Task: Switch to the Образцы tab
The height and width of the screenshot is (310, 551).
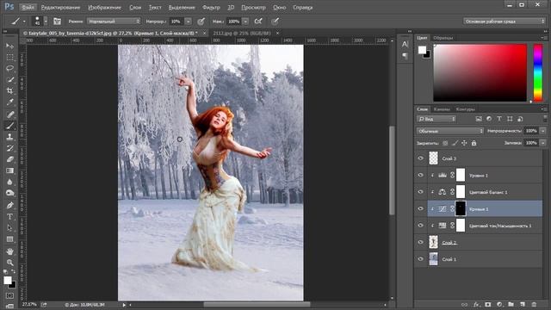Action: click(x=443, y=38)
